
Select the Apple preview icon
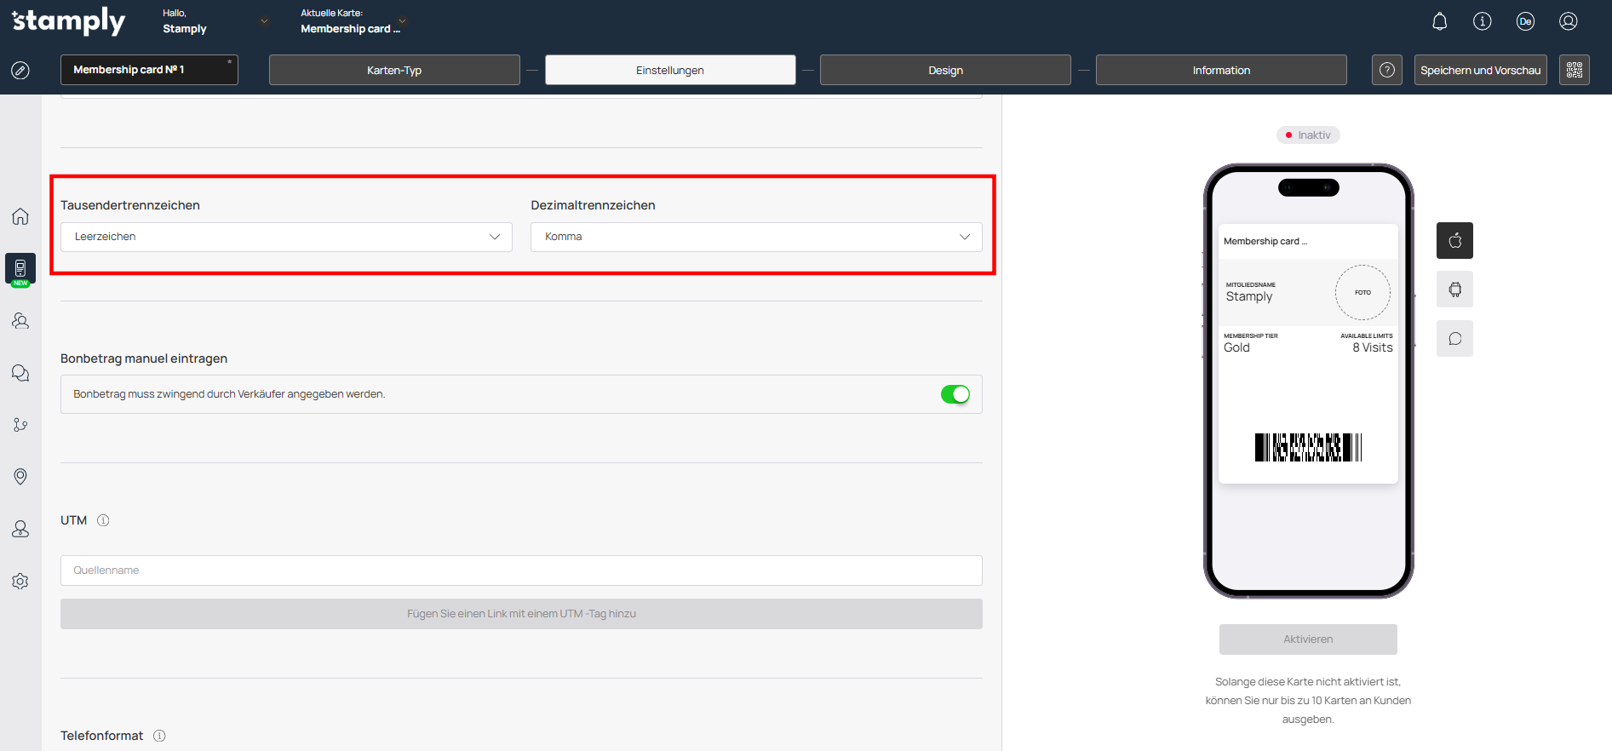(x=1454, y=241)
